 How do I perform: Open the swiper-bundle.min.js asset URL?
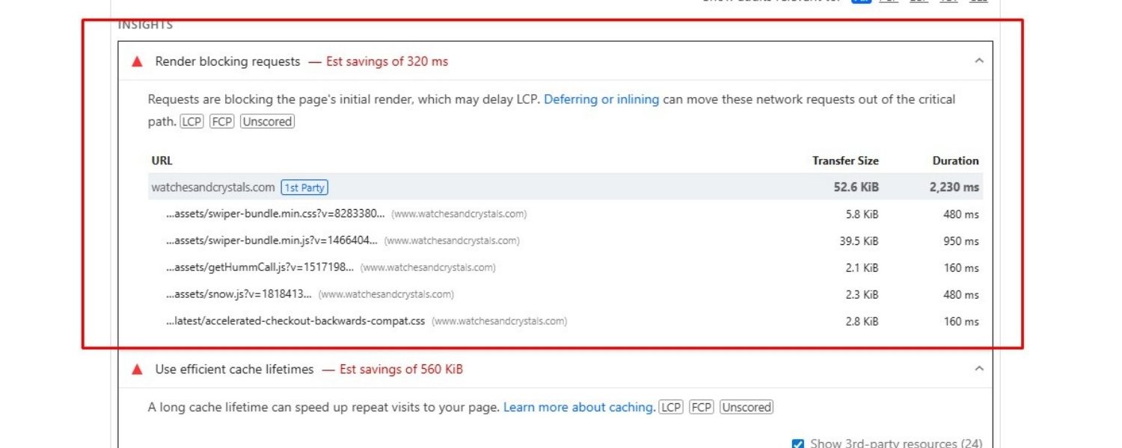click(x=272, y=241)
